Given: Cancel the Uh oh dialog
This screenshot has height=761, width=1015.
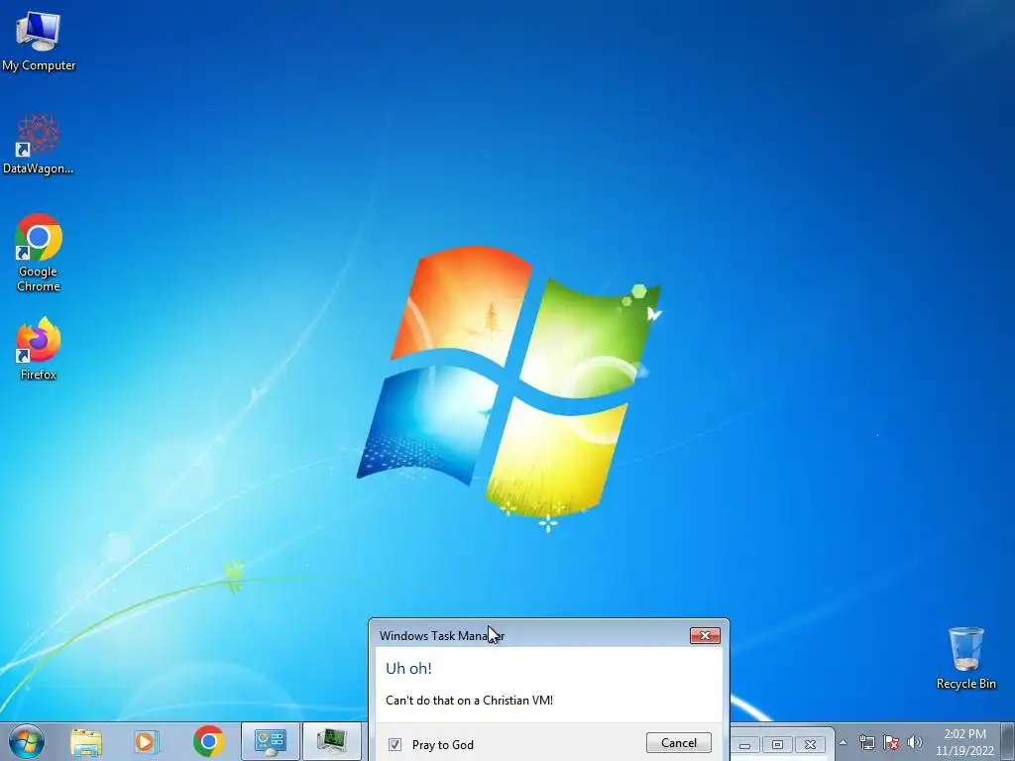Looking at the screenshot, I should [678, 743].
